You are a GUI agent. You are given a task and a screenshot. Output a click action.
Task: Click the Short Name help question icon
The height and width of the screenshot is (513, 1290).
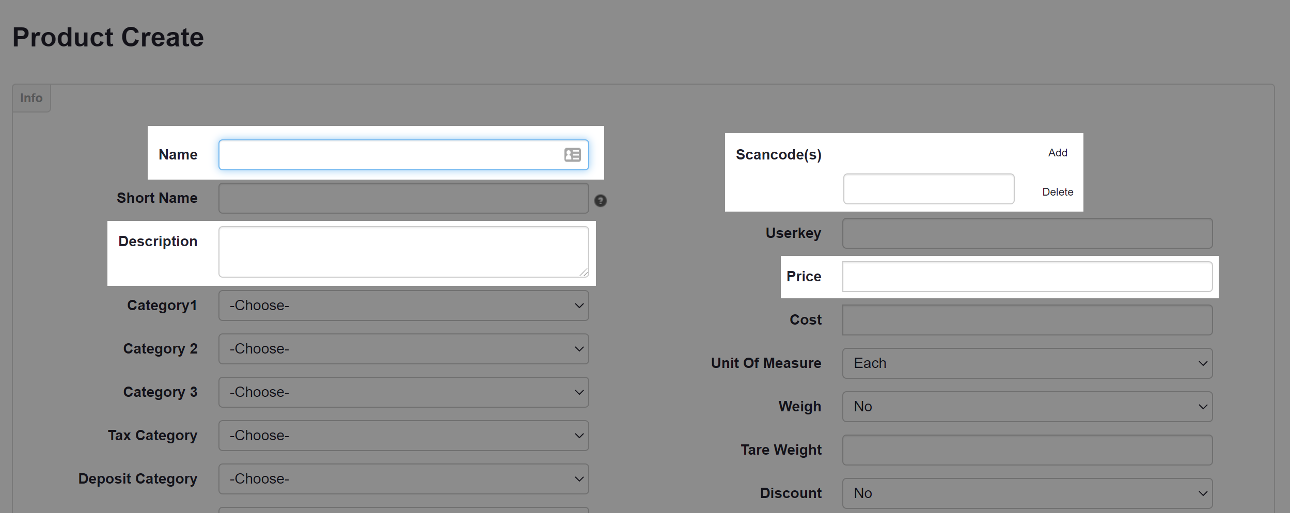tap(600, 201)
